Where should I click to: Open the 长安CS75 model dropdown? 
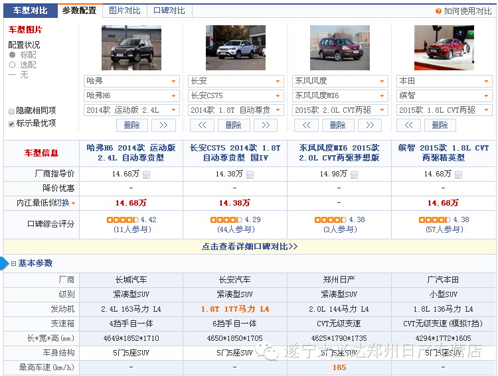(236, 96)
